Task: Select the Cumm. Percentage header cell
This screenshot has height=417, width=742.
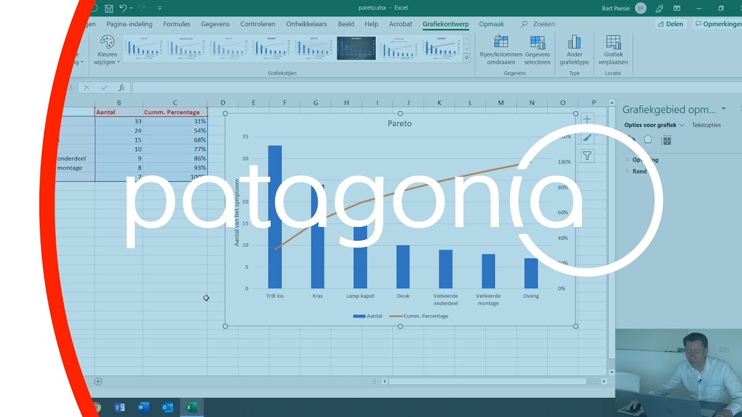Action: click(175, 112)
